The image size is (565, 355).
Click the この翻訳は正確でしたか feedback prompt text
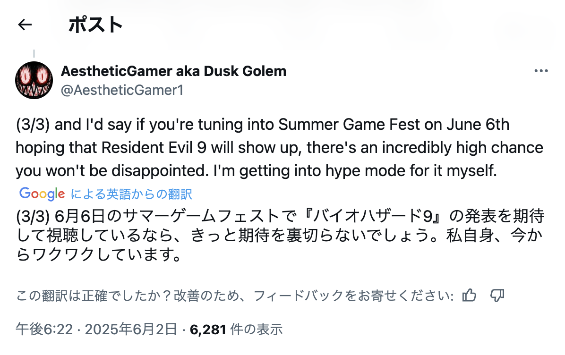94,296
